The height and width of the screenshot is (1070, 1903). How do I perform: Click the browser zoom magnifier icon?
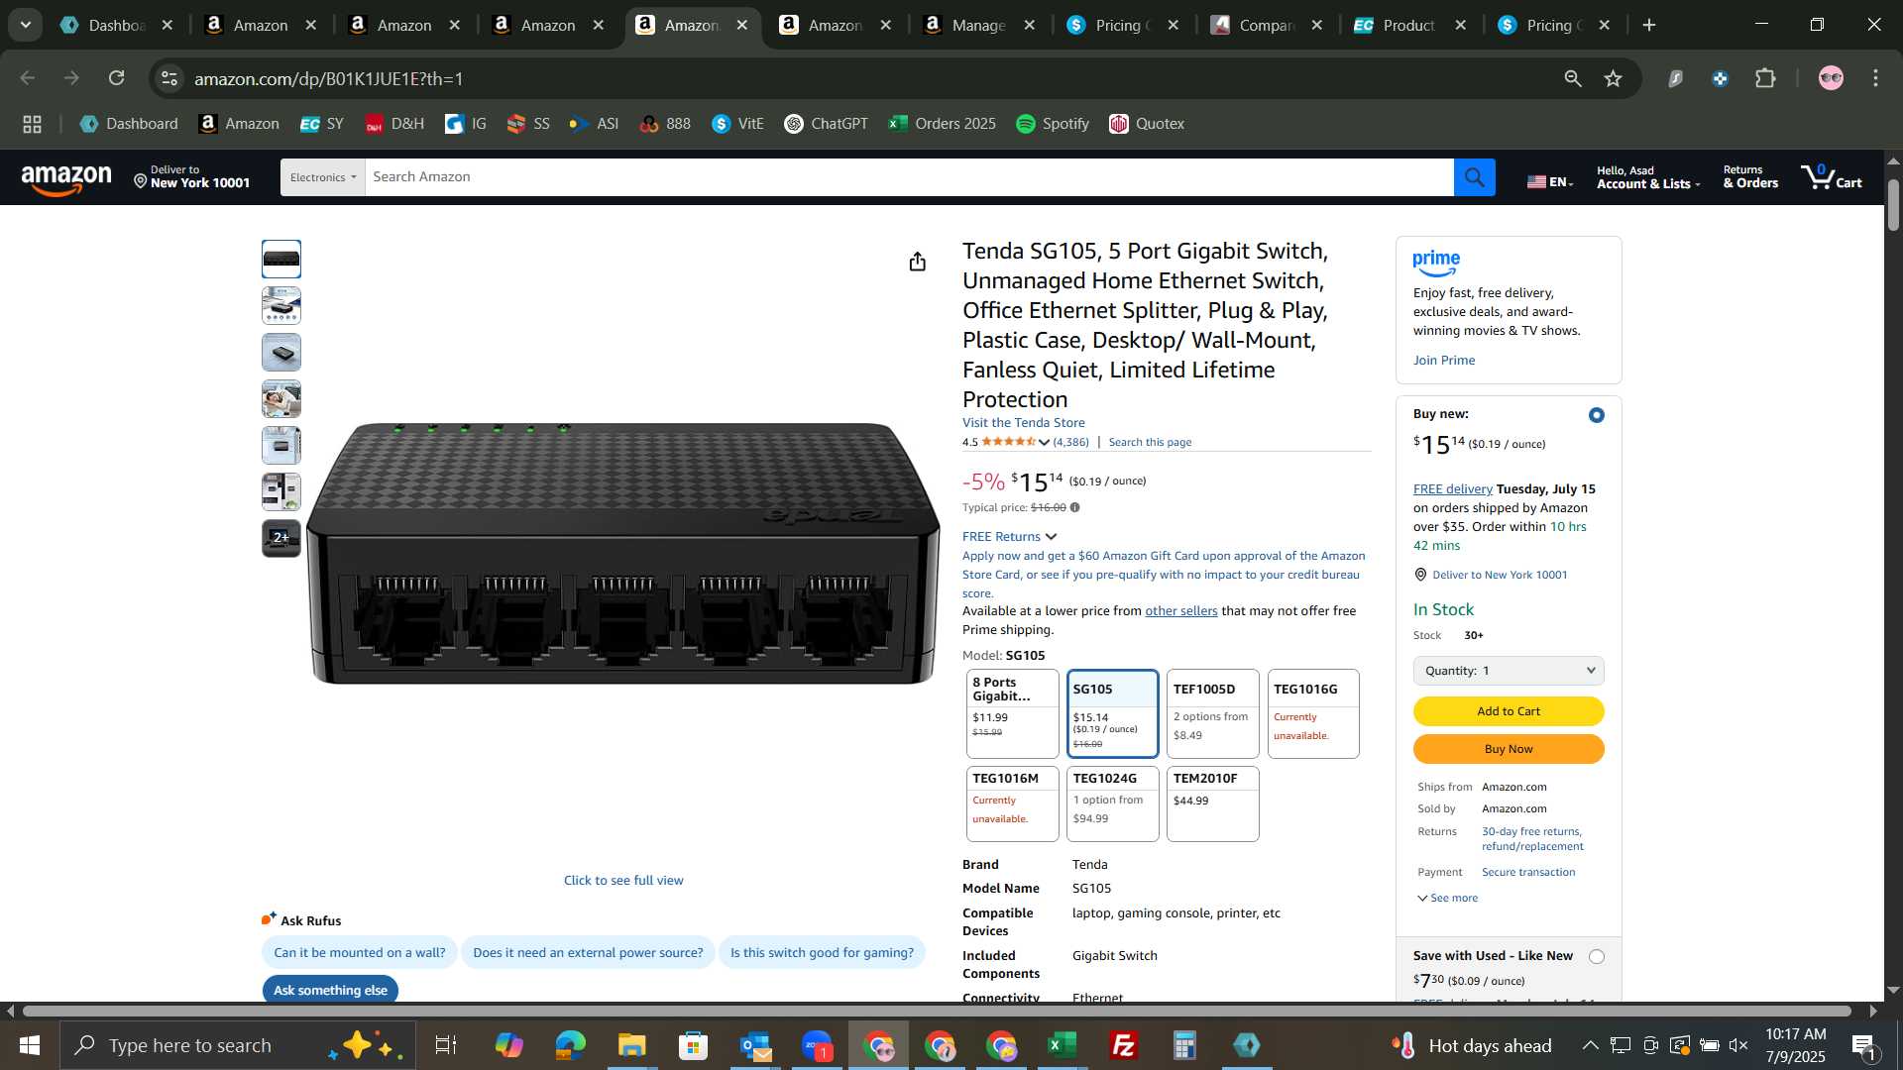pos(1573,78)
